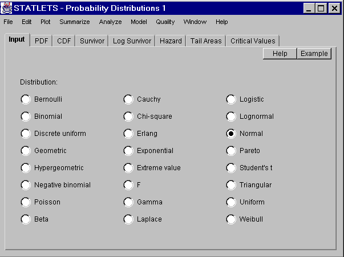Select the Pareto distribution
The height and width of the screenshot is (257, 344).
(x=231, y=151)
